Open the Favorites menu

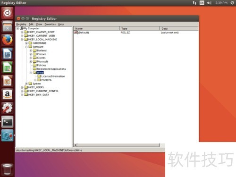pyautogui.click(x=50, y=24)
